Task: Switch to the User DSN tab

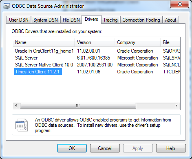Action: [19, 20]
